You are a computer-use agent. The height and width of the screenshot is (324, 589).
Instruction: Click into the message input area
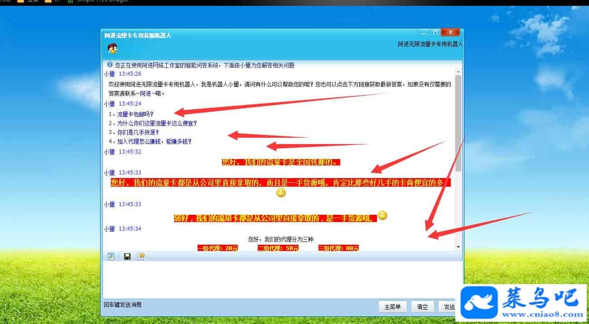[283, 280]
